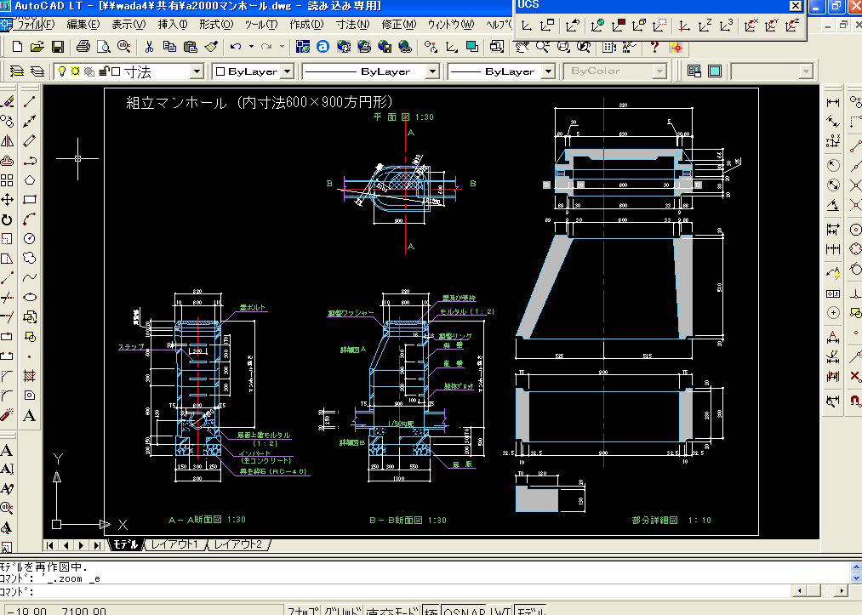The height and width of the screenshot is (615, 862).
Task: Select the Erase modify tool
Action: coord(7,101)
